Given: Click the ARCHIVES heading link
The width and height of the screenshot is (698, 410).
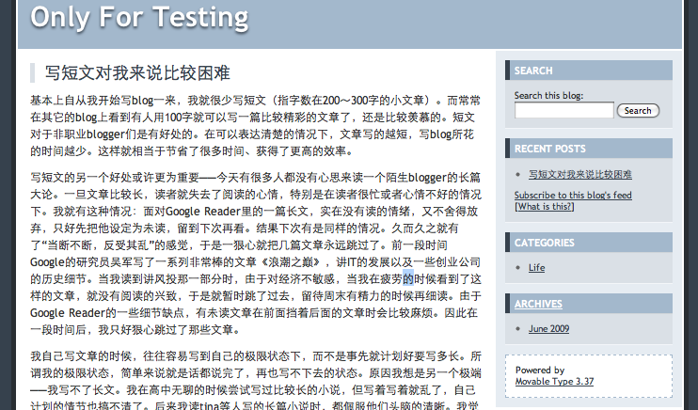Looking at the screenshot, I should [x=538, y=304].
